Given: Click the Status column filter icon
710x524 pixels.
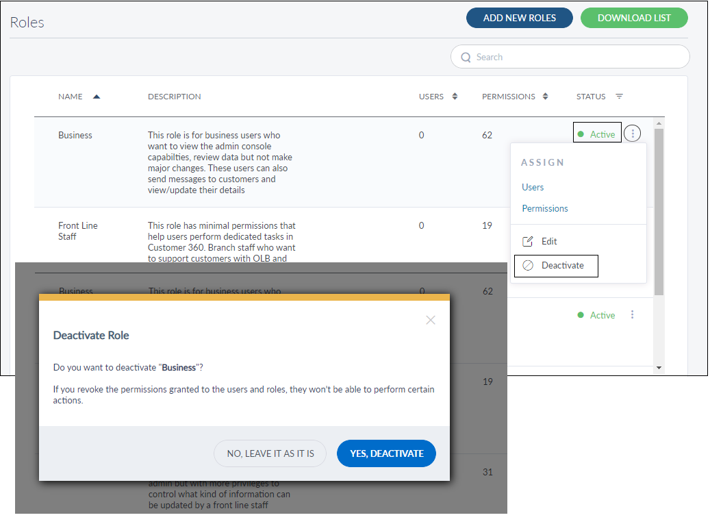Looking at the screenshot, I should [x=619, y=97].
